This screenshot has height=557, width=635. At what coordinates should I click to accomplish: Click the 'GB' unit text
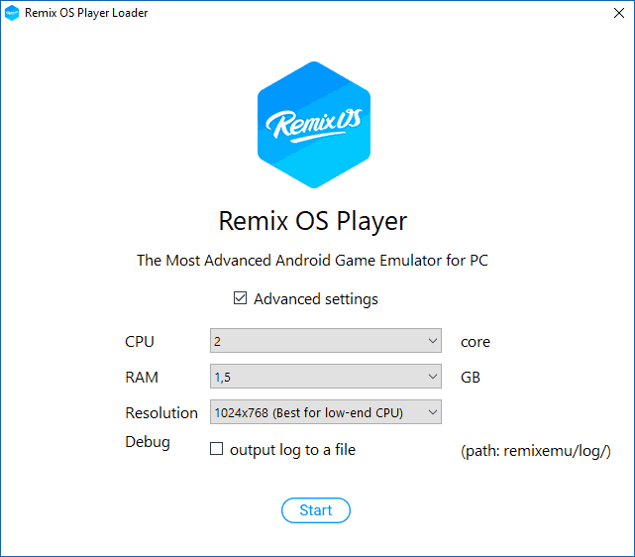(x=471, y=378)
